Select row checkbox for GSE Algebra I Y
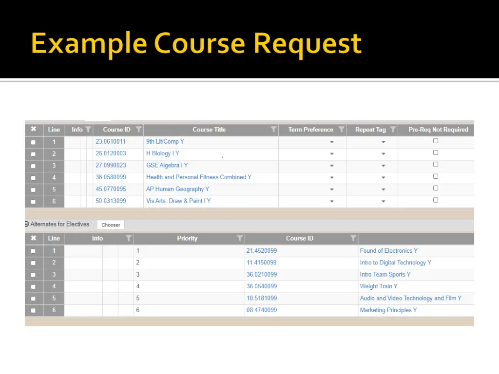This screenshot has height=374, width=499. [x=33, y=166]
